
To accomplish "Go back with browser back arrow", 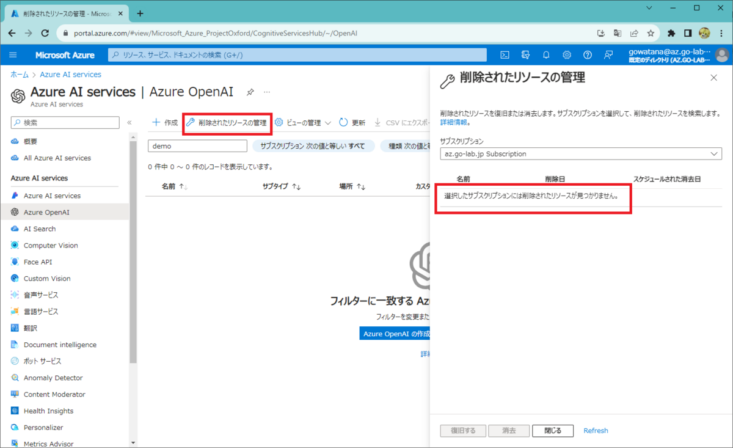I will point(12,33).
